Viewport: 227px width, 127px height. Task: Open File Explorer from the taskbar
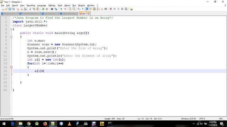21,124
